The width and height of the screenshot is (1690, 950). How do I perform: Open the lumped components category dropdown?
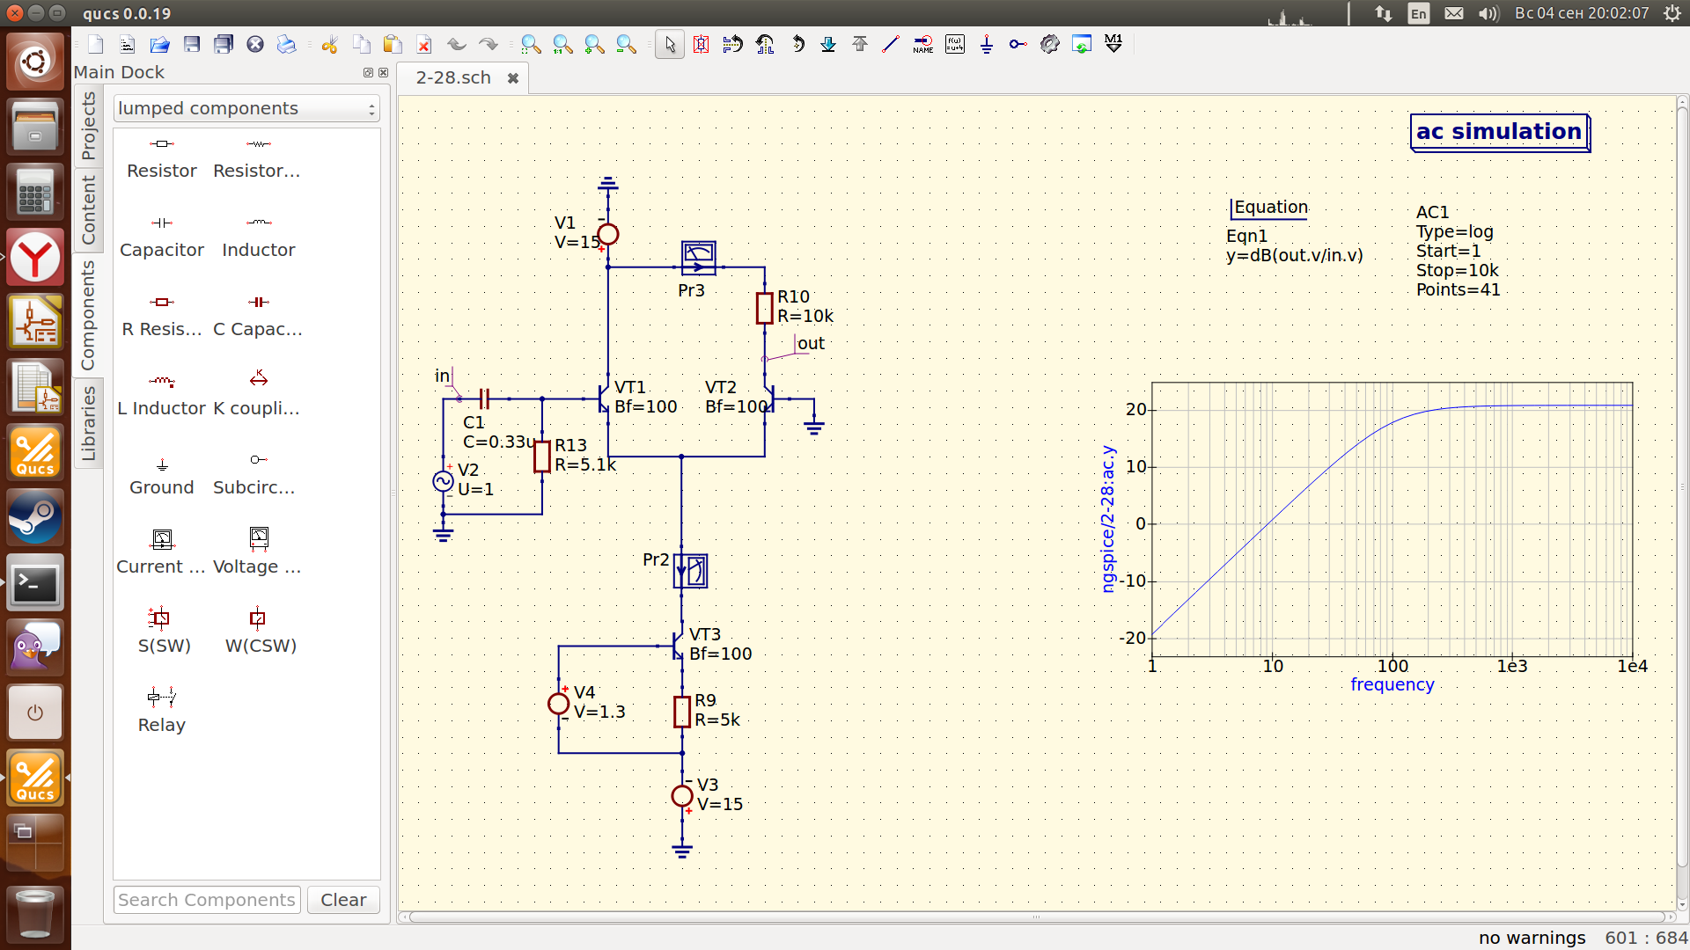pyautogui.click(x=246, y=108)
